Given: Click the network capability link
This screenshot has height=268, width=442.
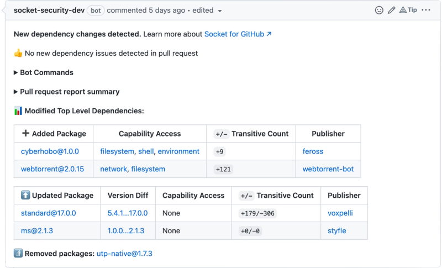Looking at the screenshot, I should (x=114, y=169).
